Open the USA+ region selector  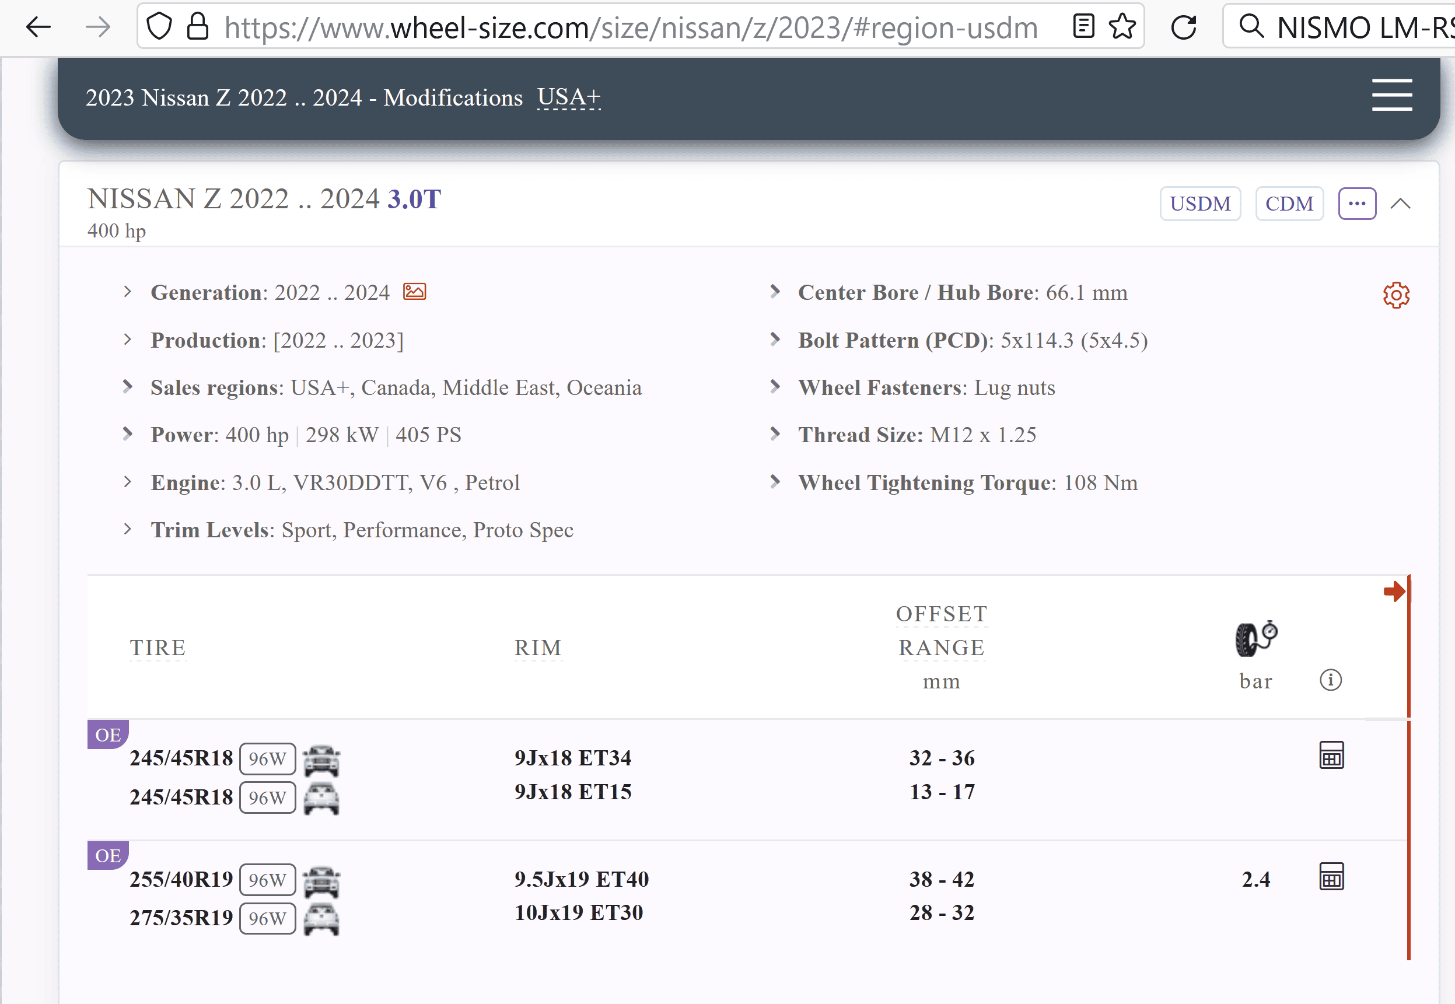click(x=569, y=97)
